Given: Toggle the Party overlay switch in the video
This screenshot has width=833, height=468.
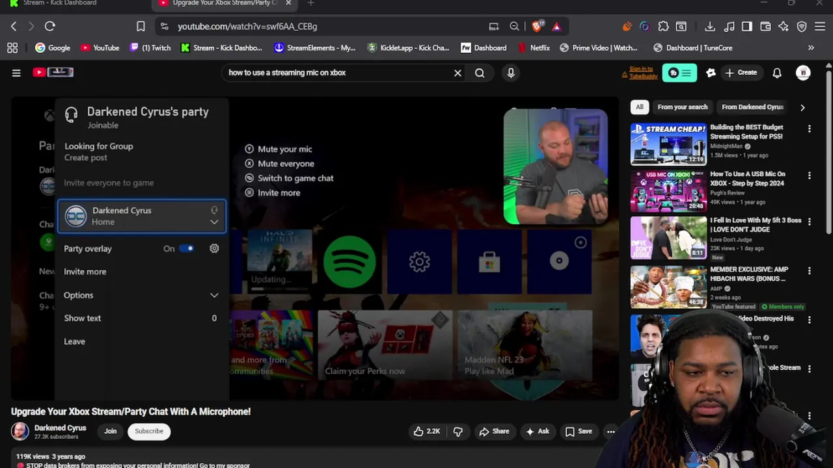Looking at the screenshot, I should 187,248.
